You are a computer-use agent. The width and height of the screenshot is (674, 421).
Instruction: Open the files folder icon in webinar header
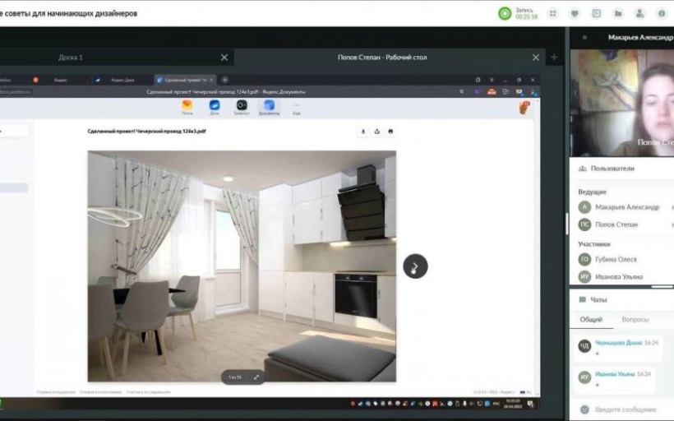coord(618,14)
